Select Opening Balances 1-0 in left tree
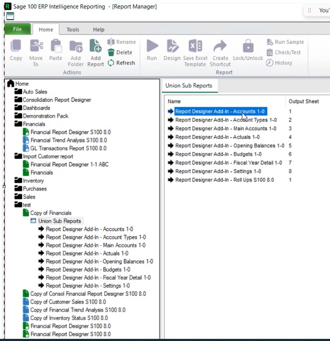Viewport: 330px width, 341px height. tap(100, 261)
